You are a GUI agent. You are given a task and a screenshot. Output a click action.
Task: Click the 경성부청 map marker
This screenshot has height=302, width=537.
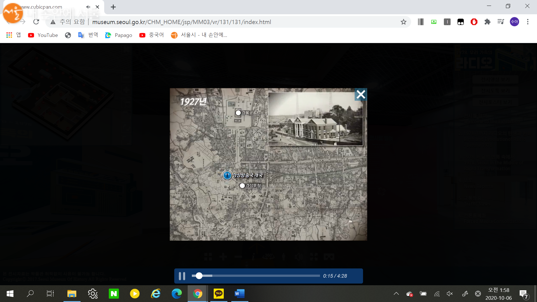242,186
